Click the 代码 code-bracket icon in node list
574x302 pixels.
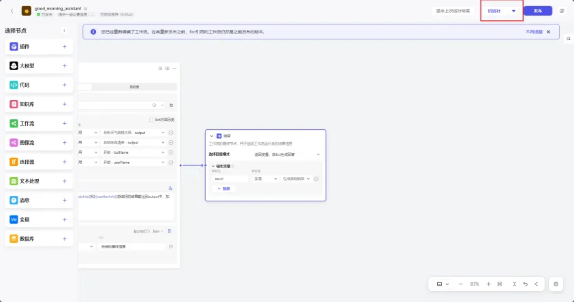(14, 85)
